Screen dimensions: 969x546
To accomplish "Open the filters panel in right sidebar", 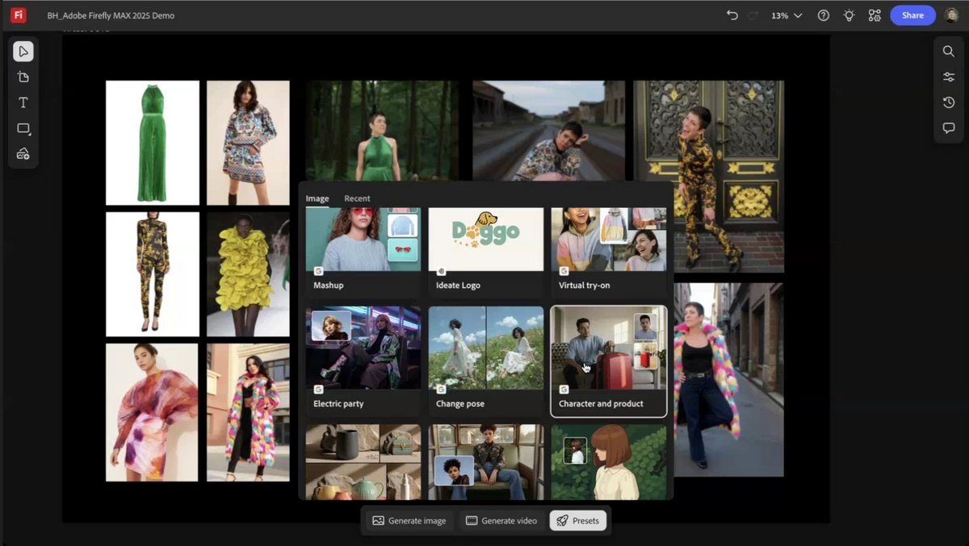I will (948, 77).
